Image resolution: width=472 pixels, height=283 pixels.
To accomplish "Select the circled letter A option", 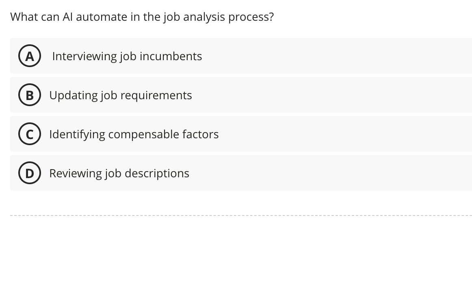I will 29,56.
